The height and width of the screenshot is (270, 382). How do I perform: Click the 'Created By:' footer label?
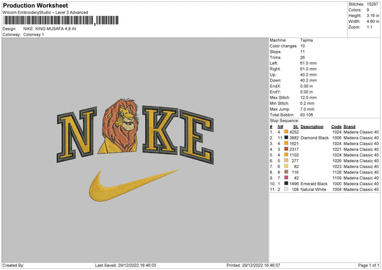click(x=13, y=265)
